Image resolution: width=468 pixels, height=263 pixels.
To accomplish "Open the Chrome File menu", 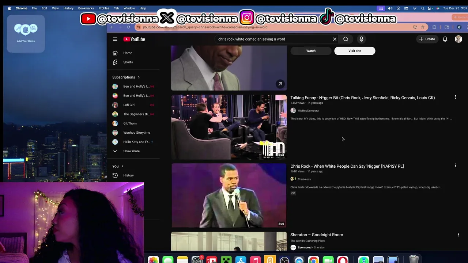I will [34, 8].
